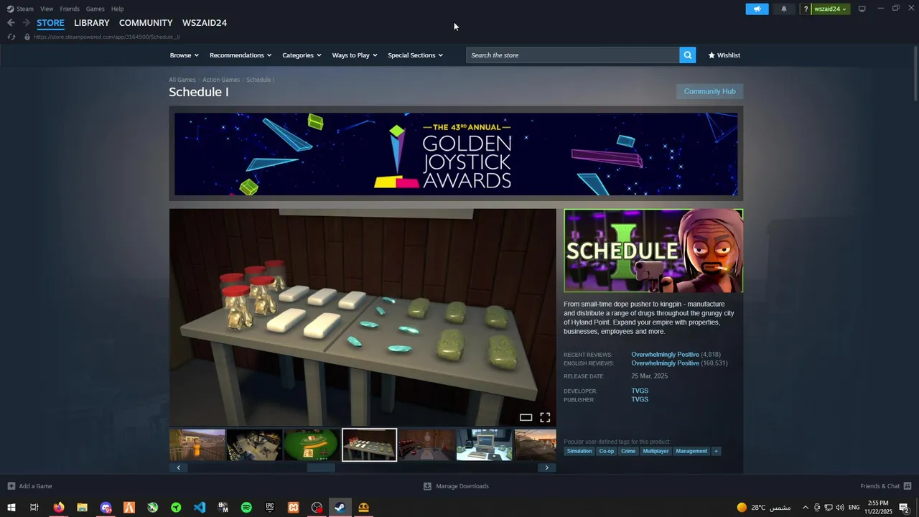Viewport: 919px width, 517px height.
Task: Open the Friends menu
Action: coord(70,9)
